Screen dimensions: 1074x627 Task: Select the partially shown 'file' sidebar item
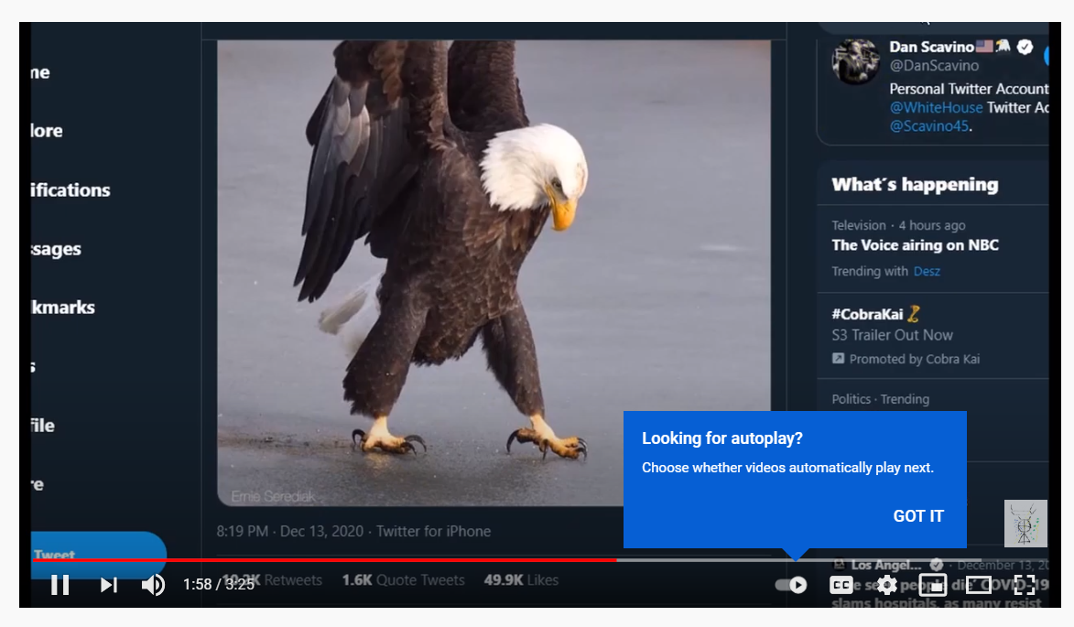(42, 425)
